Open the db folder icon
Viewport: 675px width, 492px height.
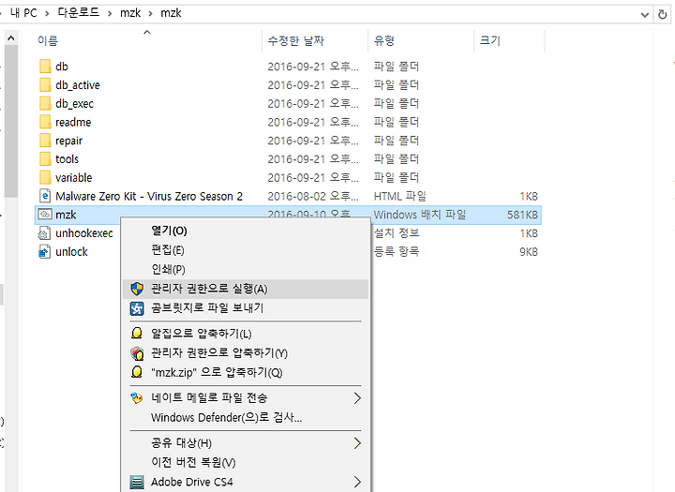pos(45,67)
